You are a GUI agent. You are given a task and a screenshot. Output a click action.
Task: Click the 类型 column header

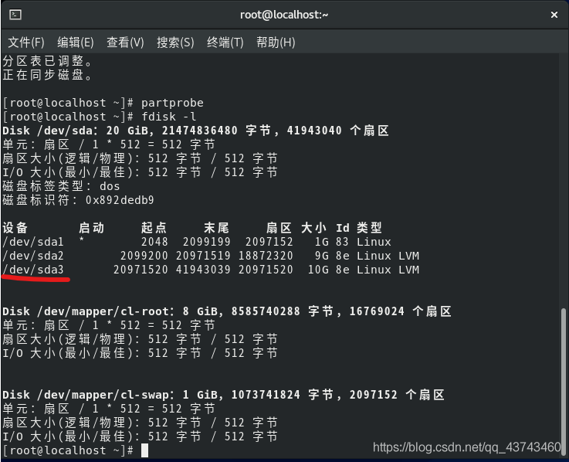pos(369,228)
